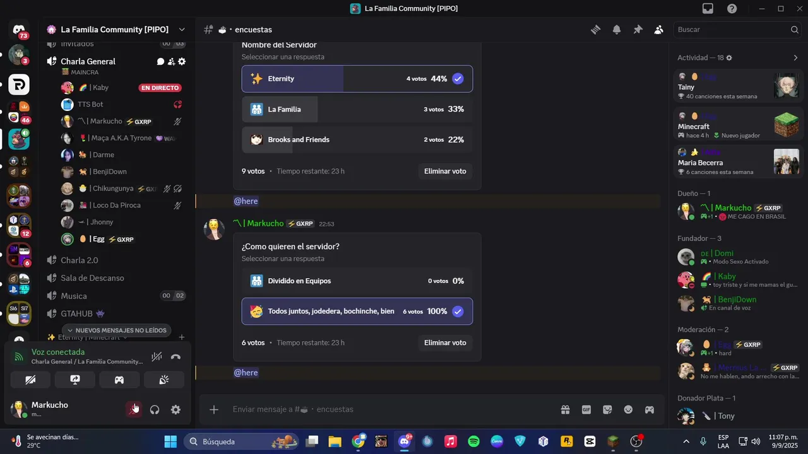This screenshot has height=454, width=808.
Task: Open notification settings bell icon
Action: click(617, 30)
